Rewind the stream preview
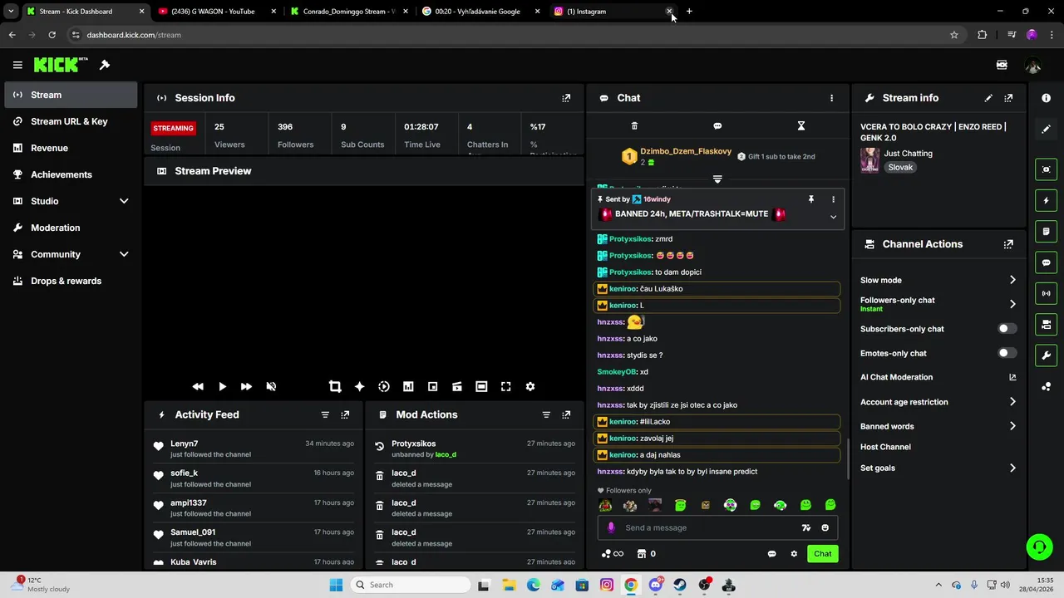 pyautogui.click(x=198, y=386)
